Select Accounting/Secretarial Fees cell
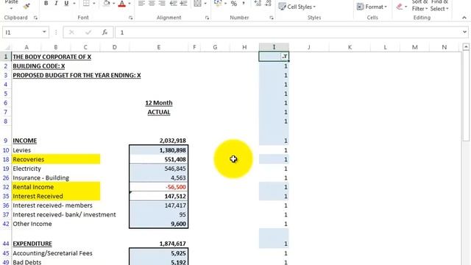 point(52,253)
